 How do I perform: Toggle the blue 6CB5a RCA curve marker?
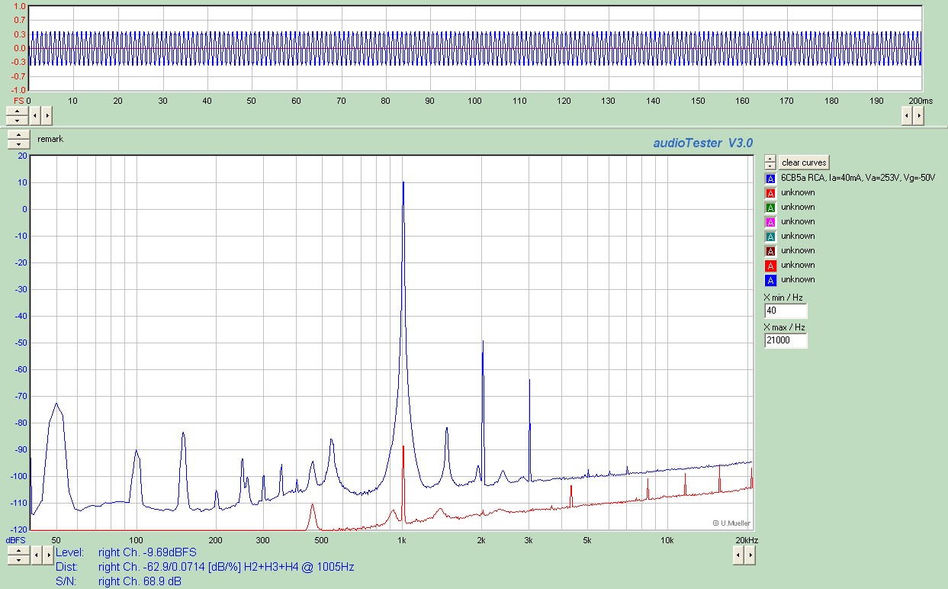[x=770, y=178]
